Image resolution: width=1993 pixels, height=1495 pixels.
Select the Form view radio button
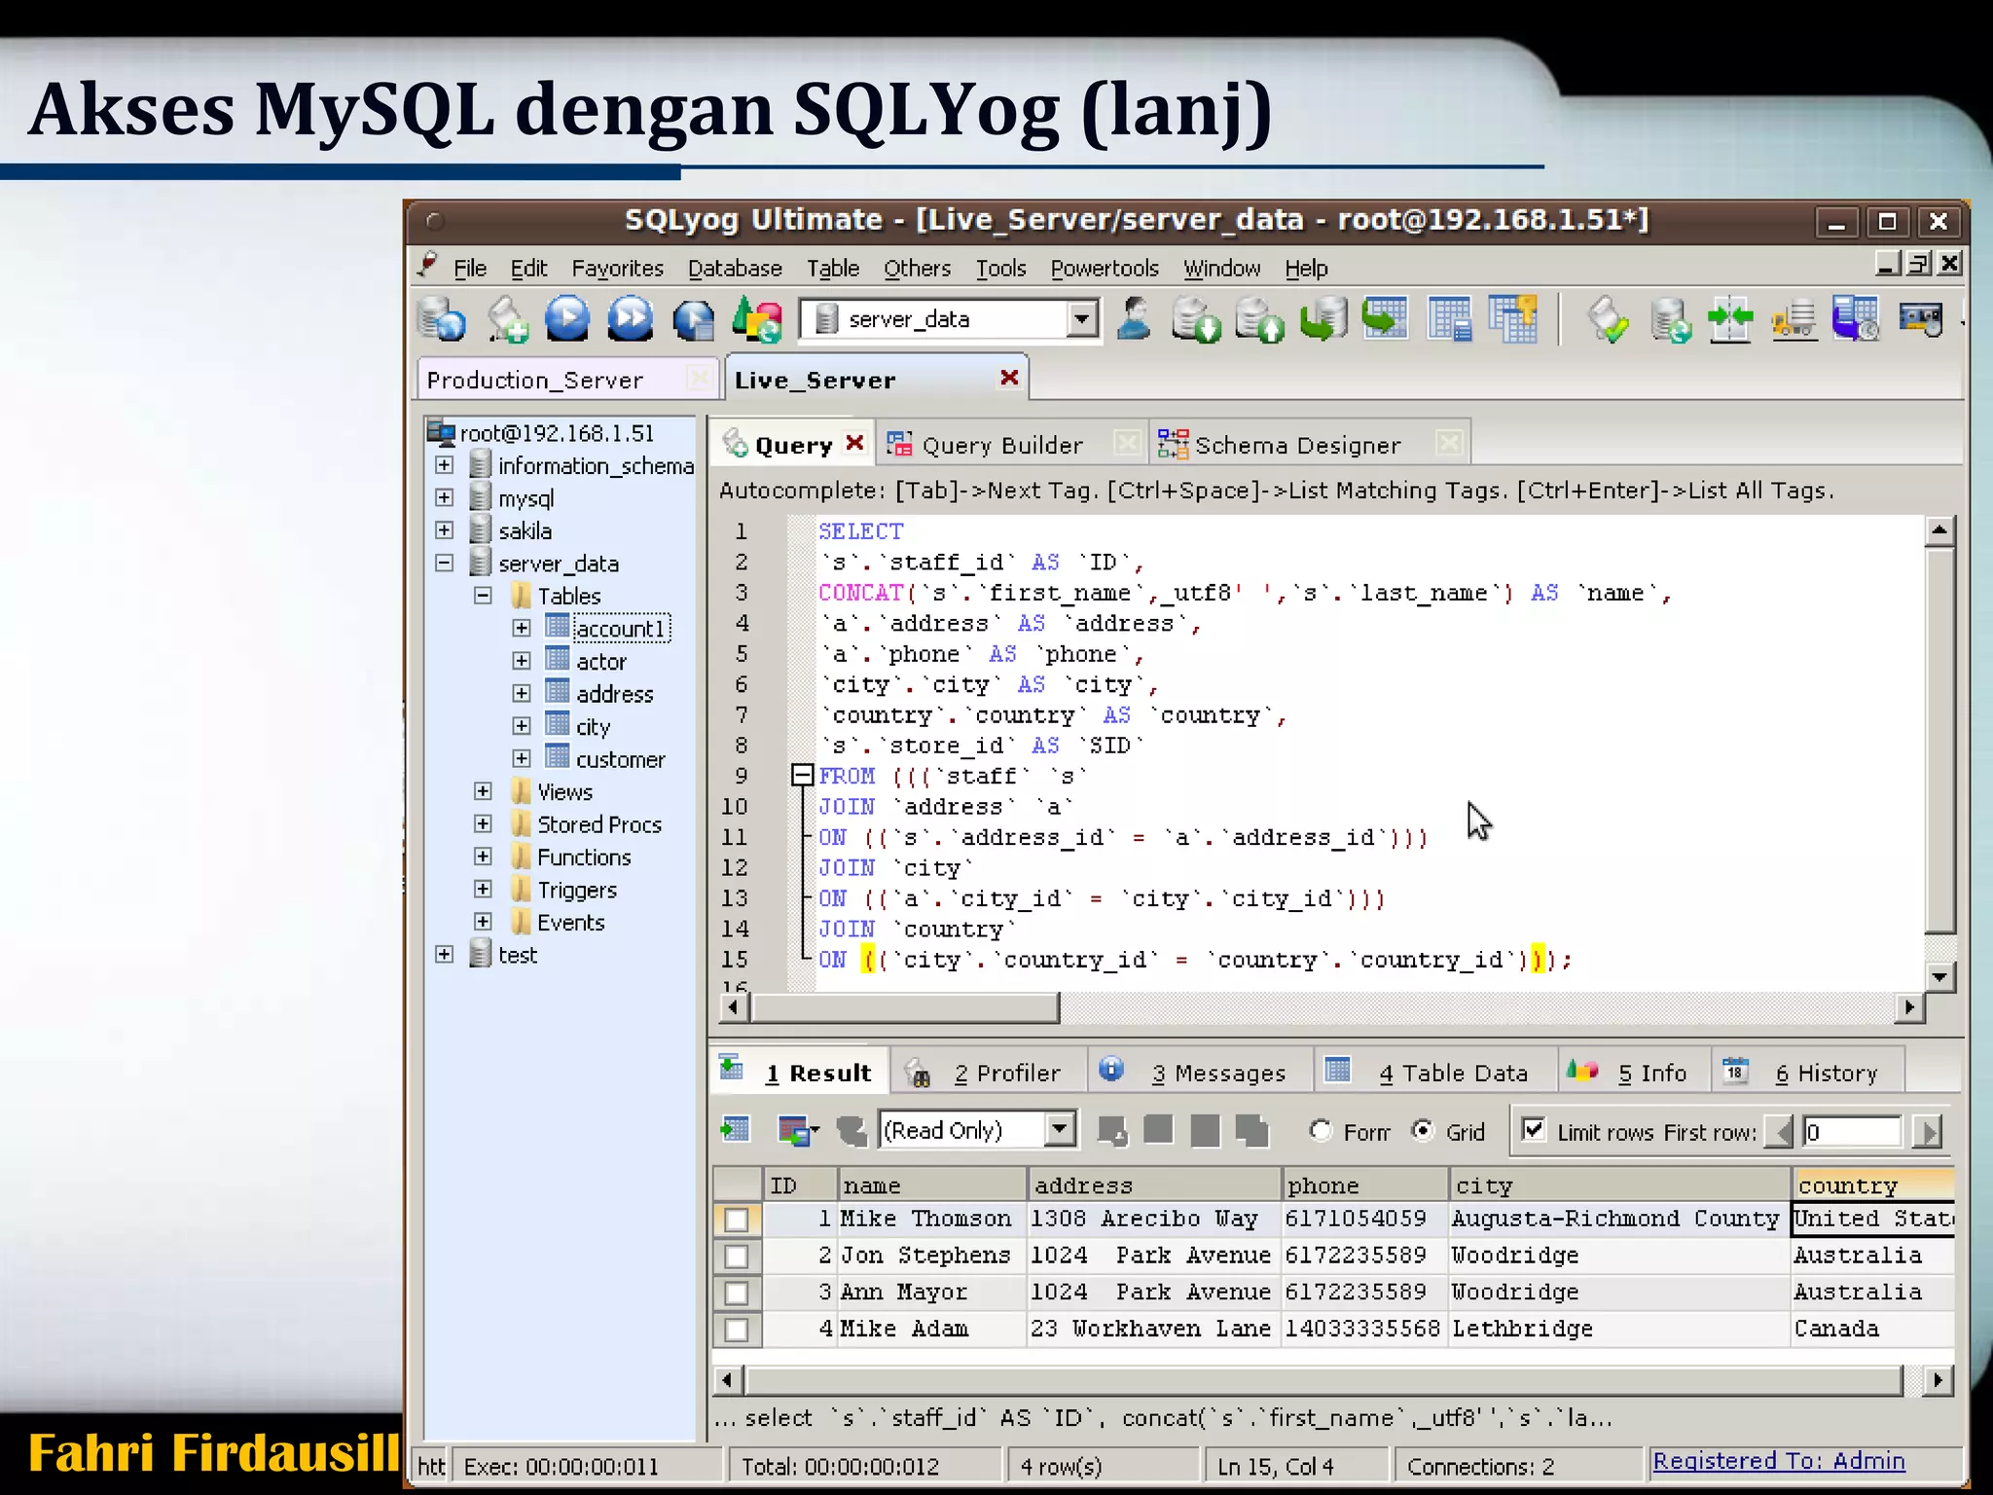tap(1321, 1130)
